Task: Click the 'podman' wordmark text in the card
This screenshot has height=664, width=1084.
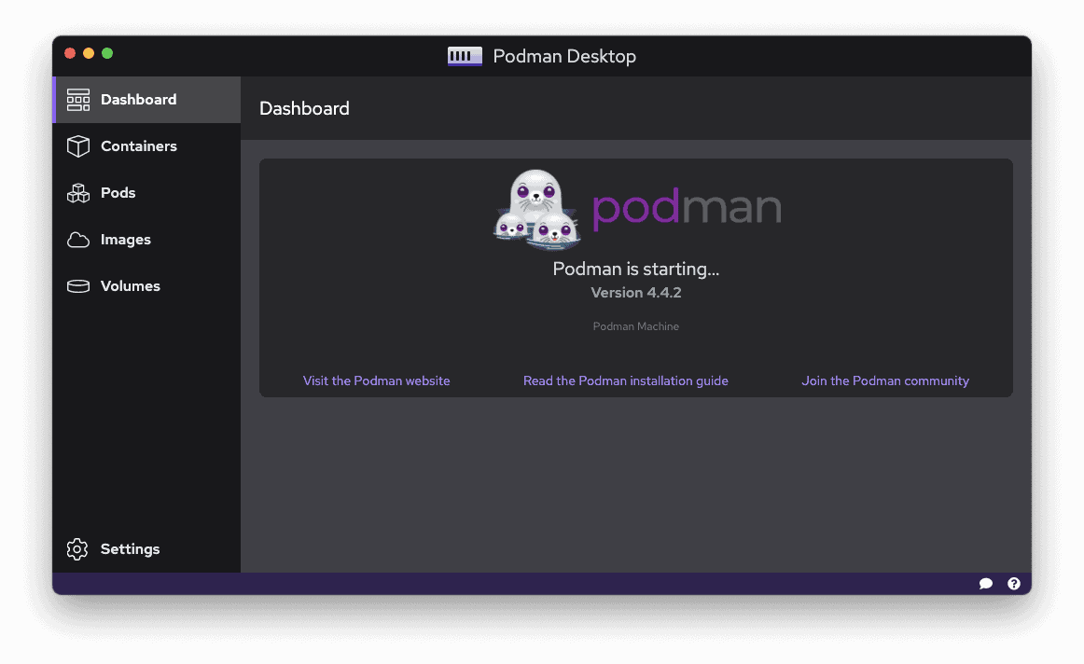Action: pos(687,207)
